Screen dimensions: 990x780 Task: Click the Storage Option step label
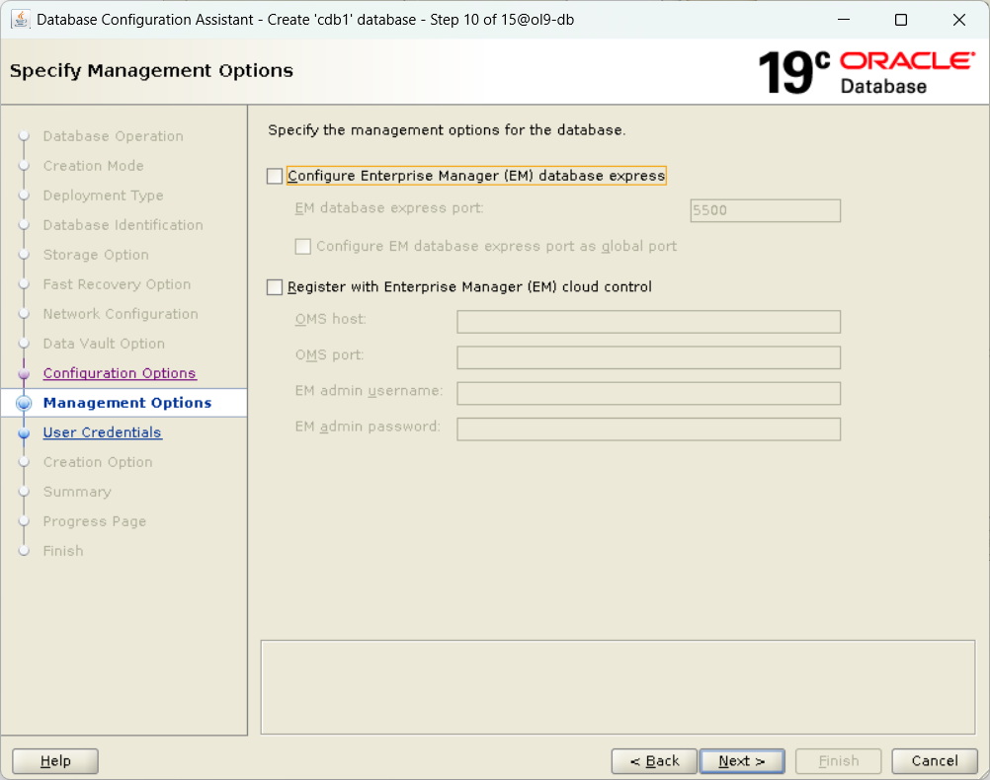[x=96, y=255]
